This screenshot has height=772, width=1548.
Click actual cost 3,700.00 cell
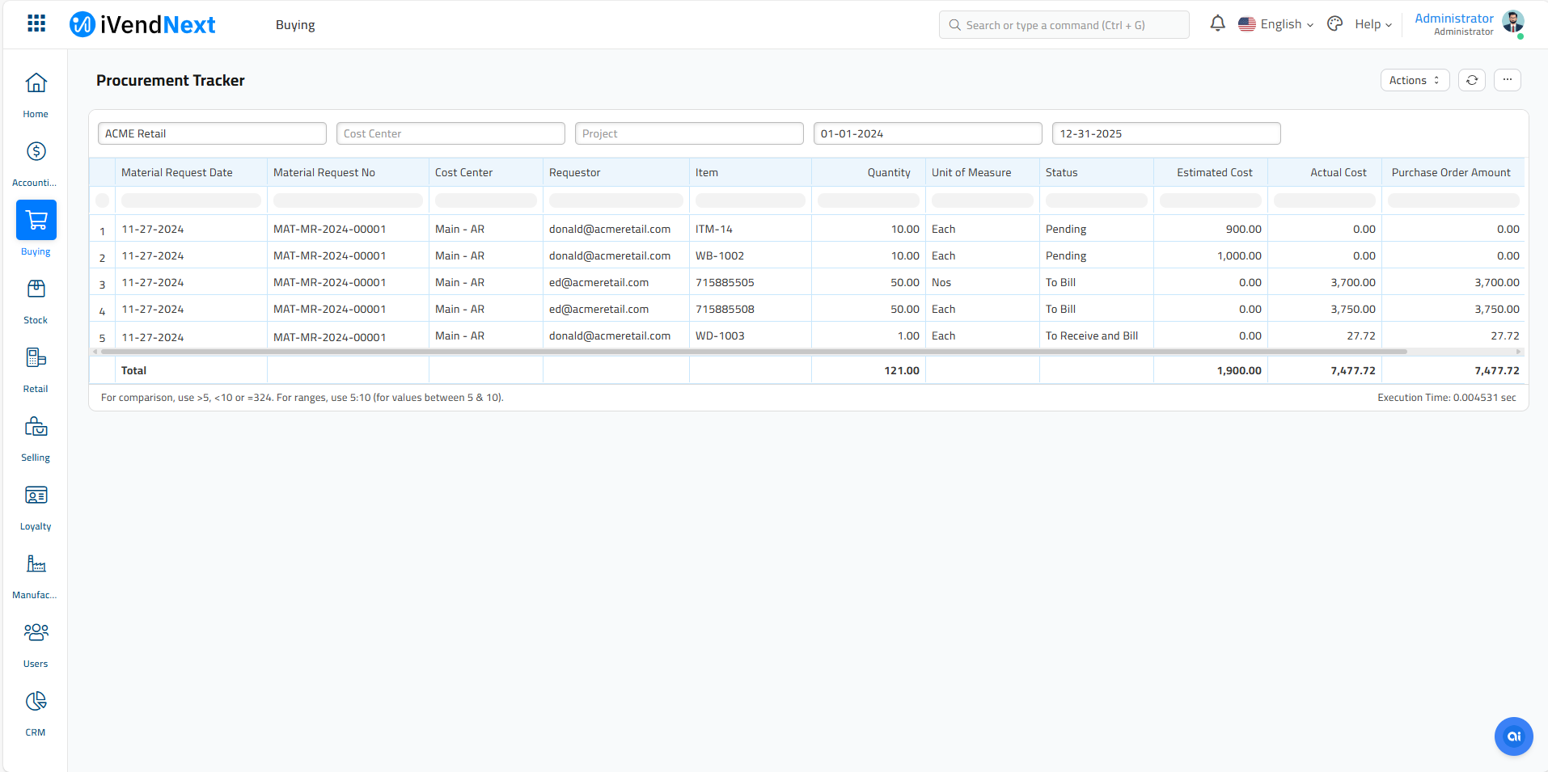(1325, 282)
